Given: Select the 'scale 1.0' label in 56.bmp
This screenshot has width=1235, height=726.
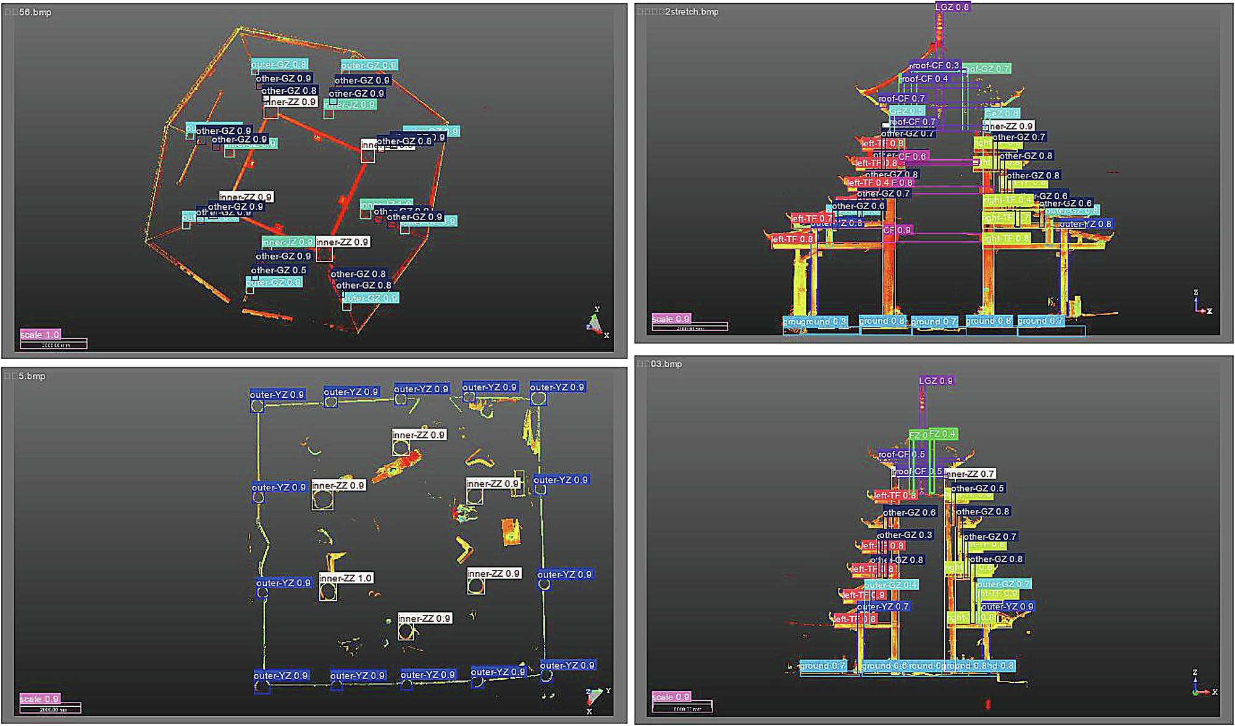Looking at the screenshot, I should click(x=40, y=334).
